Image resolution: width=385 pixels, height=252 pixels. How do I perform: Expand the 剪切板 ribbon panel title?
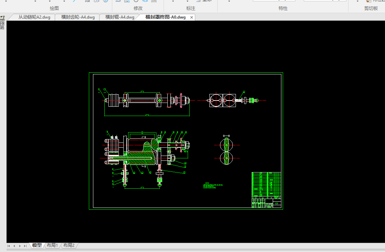click(x=371, y=8)
